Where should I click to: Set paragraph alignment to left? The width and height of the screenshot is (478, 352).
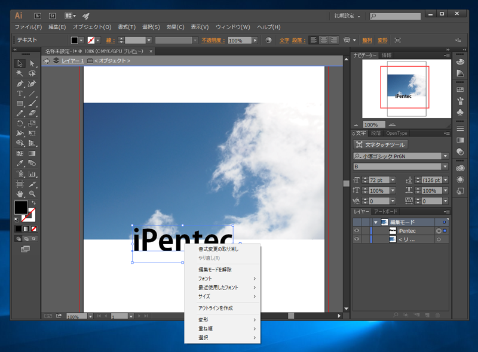[313, 40]
